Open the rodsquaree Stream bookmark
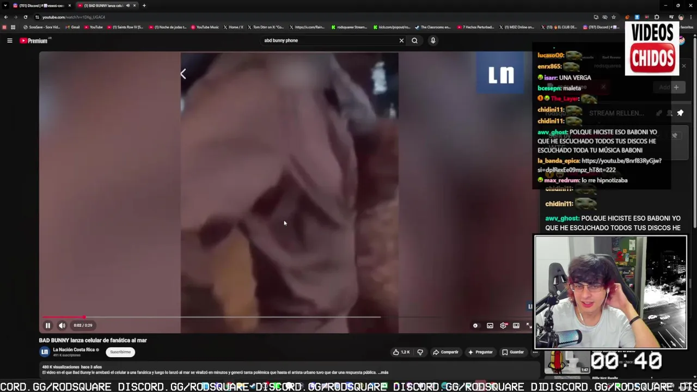 pos(349,27)
